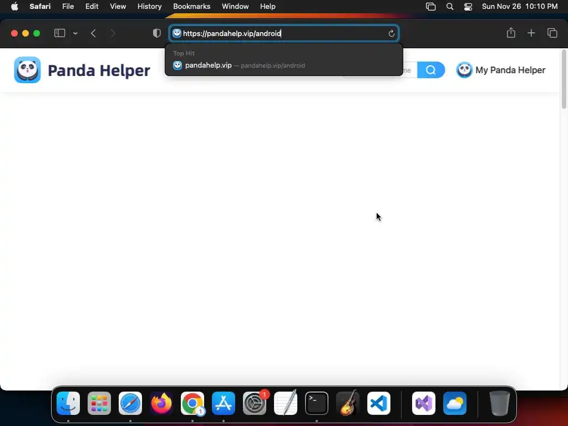The image size is (568, 426).
Task: Open the Help menu
Action: click(x=268, y=7)
